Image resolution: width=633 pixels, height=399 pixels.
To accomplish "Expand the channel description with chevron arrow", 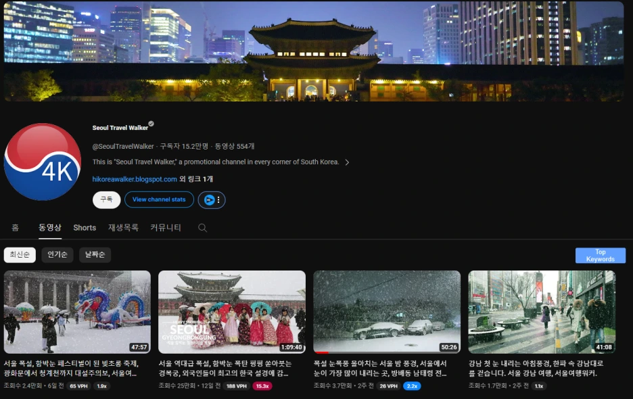I will coord(347,162).
